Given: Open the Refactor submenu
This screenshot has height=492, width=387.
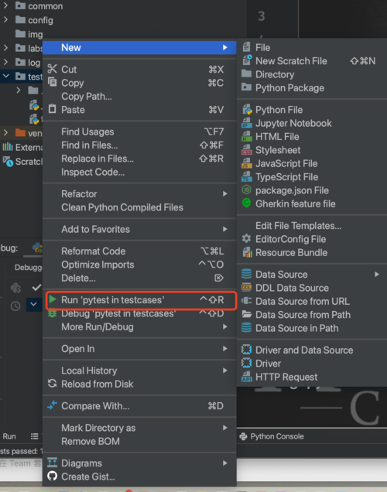Looking at the screenshot, I should click(x=139, y=193).
